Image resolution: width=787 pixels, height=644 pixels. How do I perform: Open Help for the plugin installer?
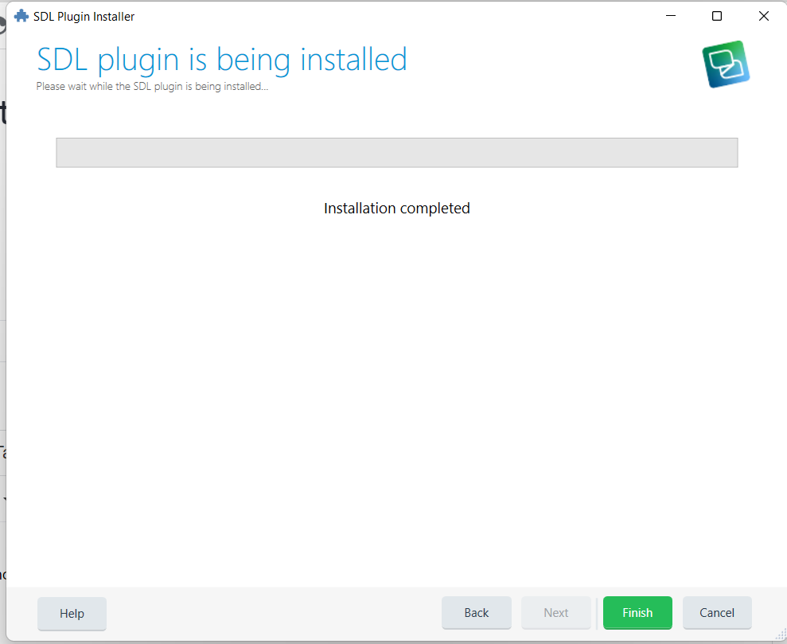click(72, 614)
